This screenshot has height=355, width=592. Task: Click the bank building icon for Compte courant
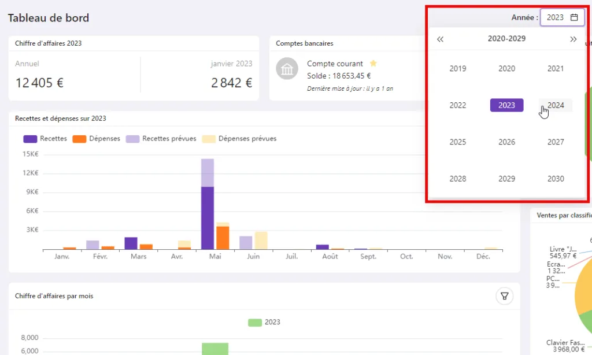tap(287, 69)
